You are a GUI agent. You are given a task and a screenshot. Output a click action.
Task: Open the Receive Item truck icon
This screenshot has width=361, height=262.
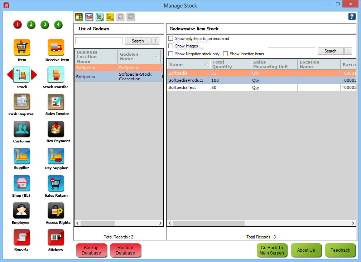[56, 47]
